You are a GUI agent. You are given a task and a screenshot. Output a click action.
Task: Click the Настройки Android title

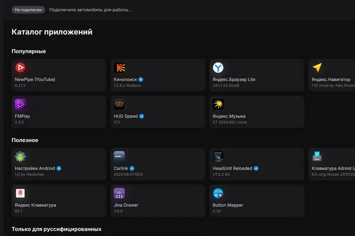click(35, 168)
